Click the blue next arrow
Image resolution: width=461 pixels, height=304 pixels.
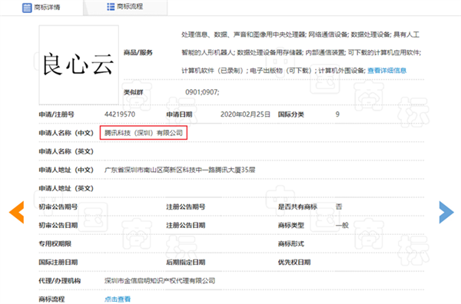(446, 212)
